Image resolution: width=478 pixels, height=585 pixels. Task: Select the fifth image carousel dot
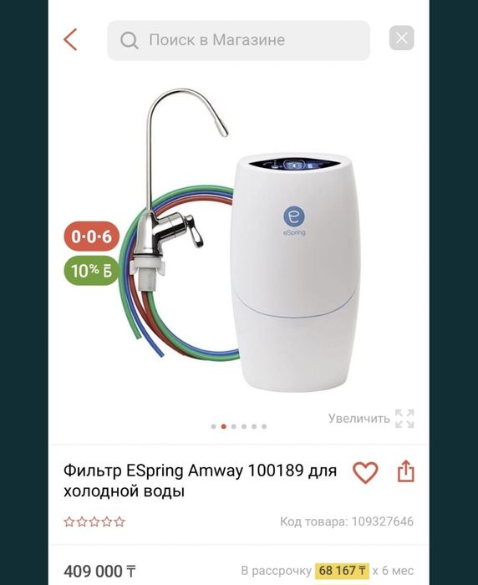pyautogui.click(x=254, y=426)
